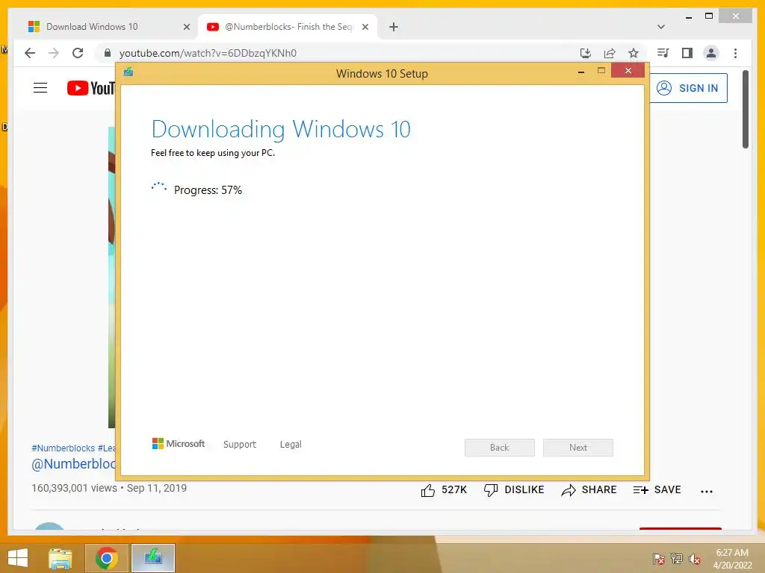This screenshot has height=573, width=765.
Task: Maximize the Chrome window
Action: click(x=709, y=16)
